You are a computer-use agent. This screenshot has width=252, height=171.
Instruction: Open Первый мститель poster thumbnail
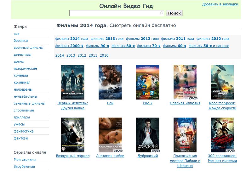pyautogui.click(x=73, y=82)
